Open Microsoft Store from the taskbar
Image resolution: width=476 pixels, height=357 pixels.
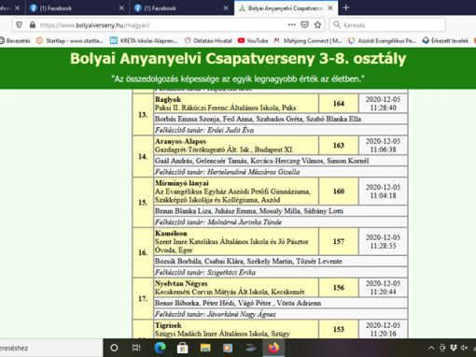pyautogui.click(x=183, y=348)
